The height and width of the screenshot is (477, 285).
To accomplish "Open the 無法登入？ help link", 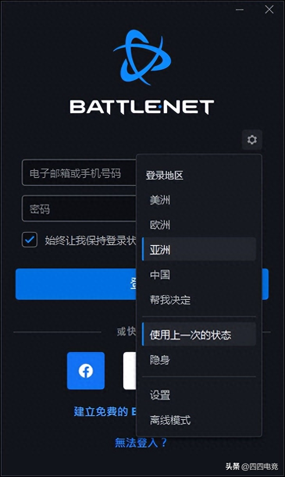I will click(x=141, y=443).
